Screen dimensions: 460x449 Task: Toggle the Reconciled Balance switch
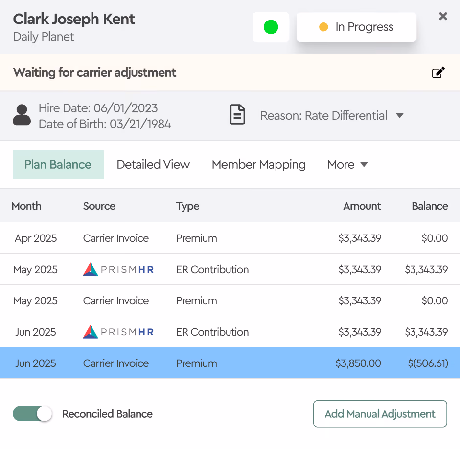[32, 413]
